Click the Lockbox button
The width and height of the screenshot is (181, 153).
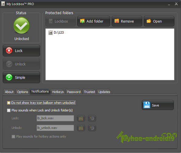point(60,21)
